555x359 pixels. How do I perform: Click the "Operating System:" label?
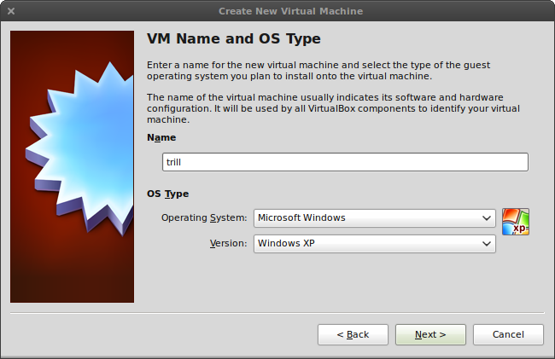[x=204, y=218]
